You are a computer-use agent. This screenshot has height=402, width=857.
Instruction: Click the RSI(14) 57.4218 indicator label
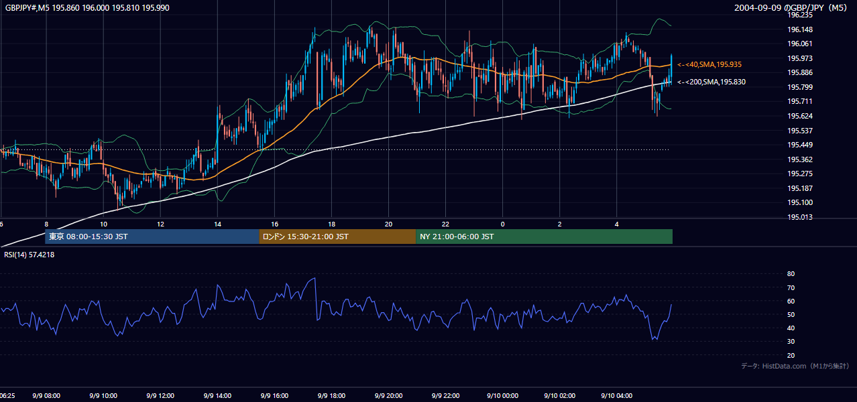[29, 255]
